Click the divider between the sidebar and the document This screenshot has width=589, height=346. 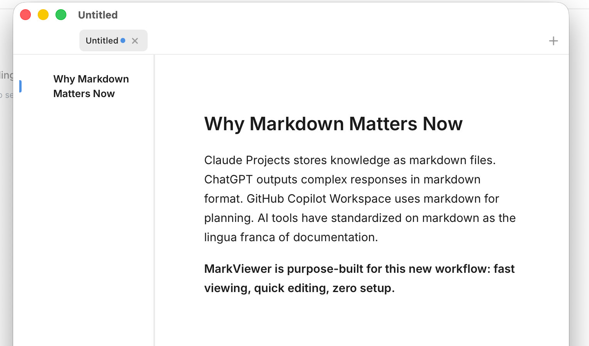(x=154, y=200)
